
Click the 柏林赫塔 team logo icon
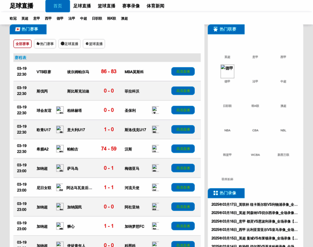tap(60, 110)
